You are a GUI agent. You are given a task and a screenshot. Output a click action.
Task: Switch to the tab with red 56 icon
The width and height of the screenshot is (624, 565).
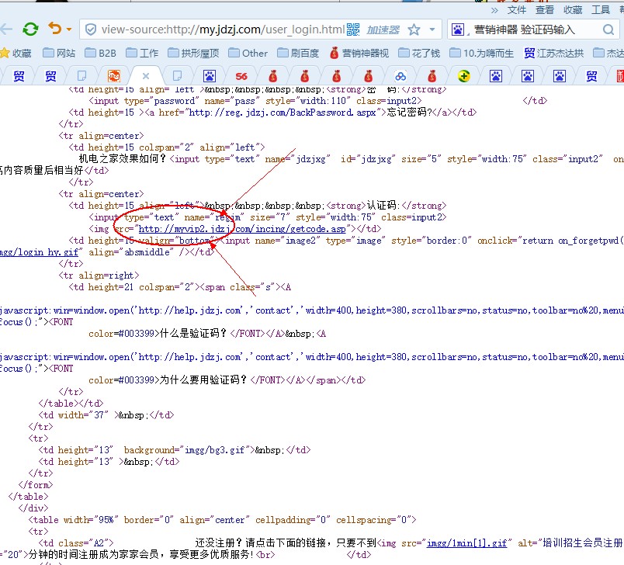tap(241, 75)
